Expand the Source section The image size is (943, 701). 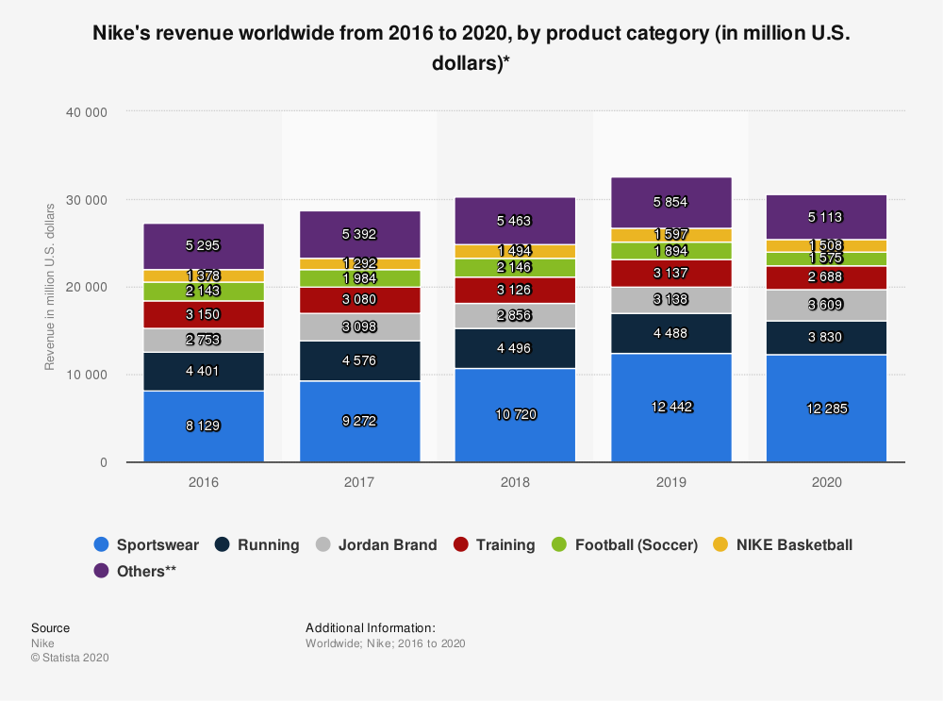coord(50,627)
